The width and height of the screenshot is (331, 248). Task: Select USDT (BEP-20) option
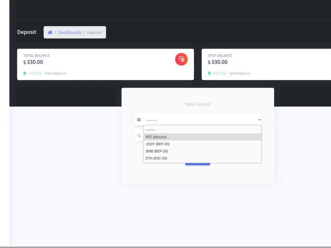(203, 144)
